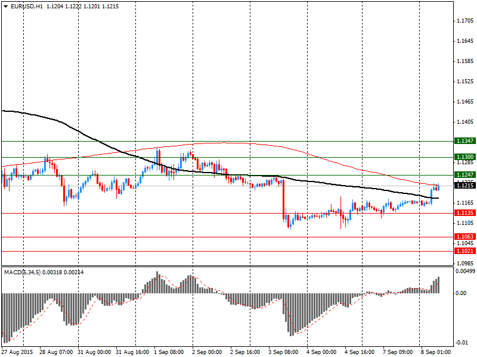Click the 1.1465 price scale value
Screen dimensions: 477x357
(x=466, y=102)
